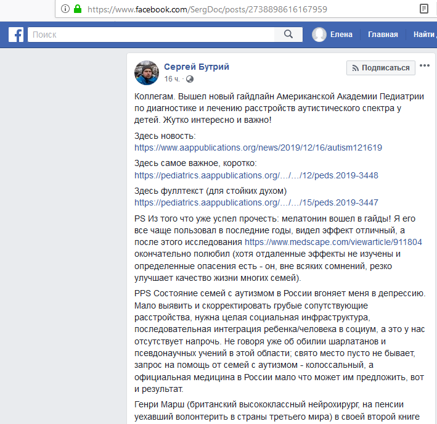Image resolution: width=437 pixels, height=424 pixels.
Task: Open the peds.2019-3447 fulltext link
Action: [256, 202]
